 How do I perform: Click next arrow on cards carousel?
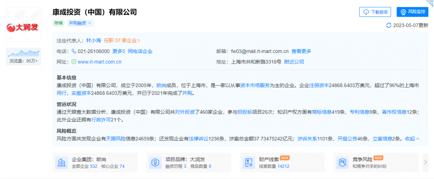coord(425,163)
